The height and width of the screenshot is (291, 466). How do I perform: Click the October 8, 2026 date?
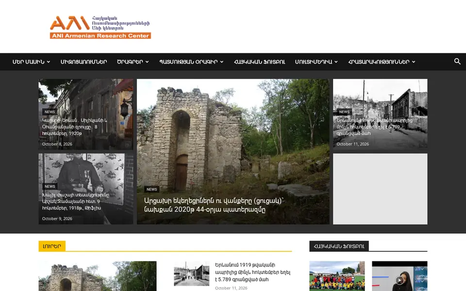point(57,144)
